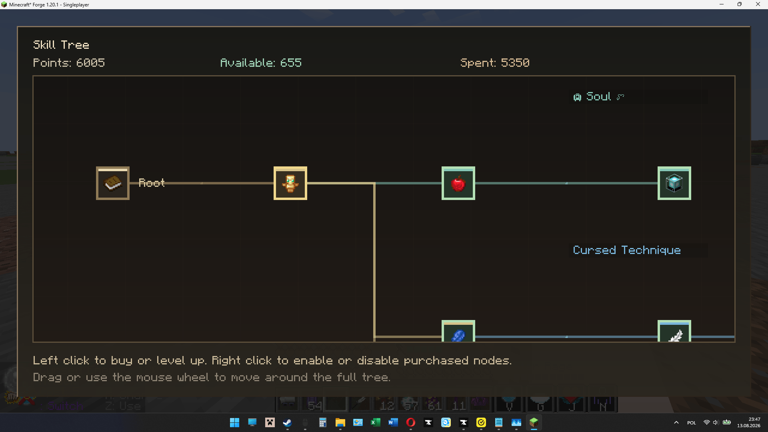
Task: Click the Root label text
Action: click(152, 183)
